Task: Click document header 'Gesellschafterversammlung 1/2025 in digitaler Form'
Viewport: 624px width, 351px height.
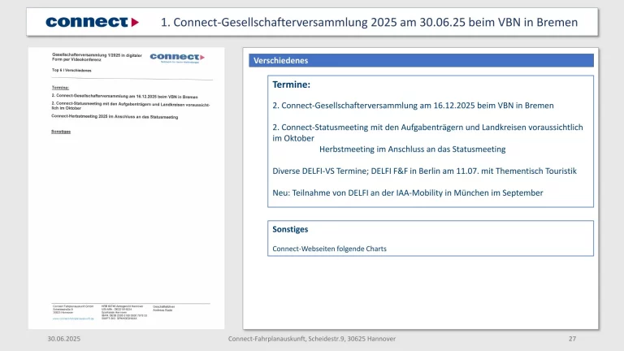Action: pos(97,58)
